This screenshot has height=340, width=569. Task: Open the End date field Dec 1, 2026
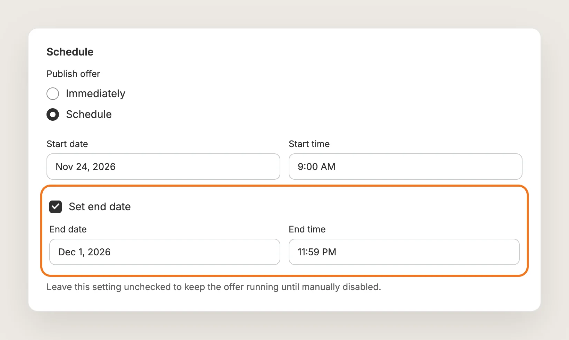coord(165,252)
